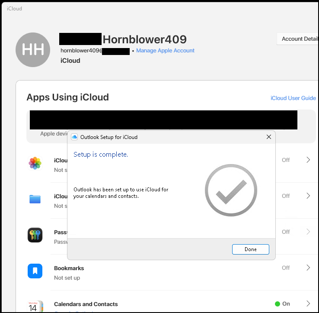Click the Done button
The height and width of the screenshot is (313, 319).
click(250, 249)
